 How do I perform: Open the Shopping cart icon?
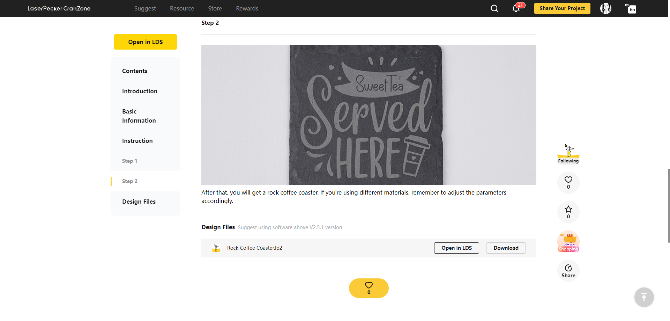(568, 241)
